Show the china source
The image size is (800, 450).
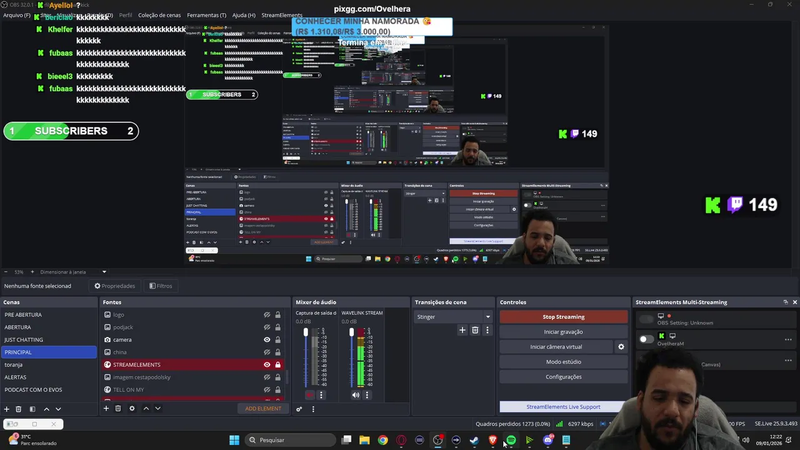pyautogui.click(x=267, y=352)
